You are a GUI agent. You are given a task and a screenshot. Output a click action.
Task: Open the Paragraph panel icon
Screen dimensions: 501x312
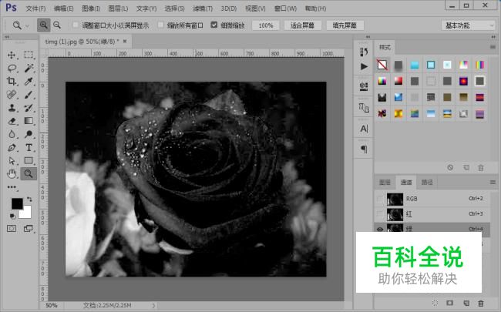(x=364, y=149)
